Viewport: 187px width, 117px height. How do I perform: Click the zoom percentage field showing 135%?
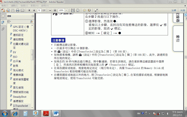coord(61,11)
